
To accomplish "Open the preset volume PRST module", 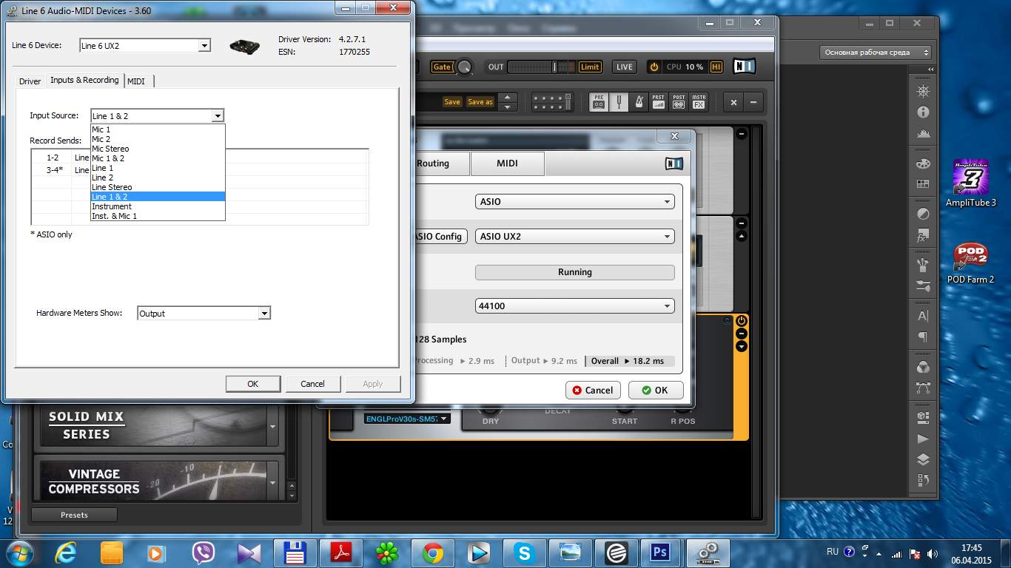I will pos(659,102).
